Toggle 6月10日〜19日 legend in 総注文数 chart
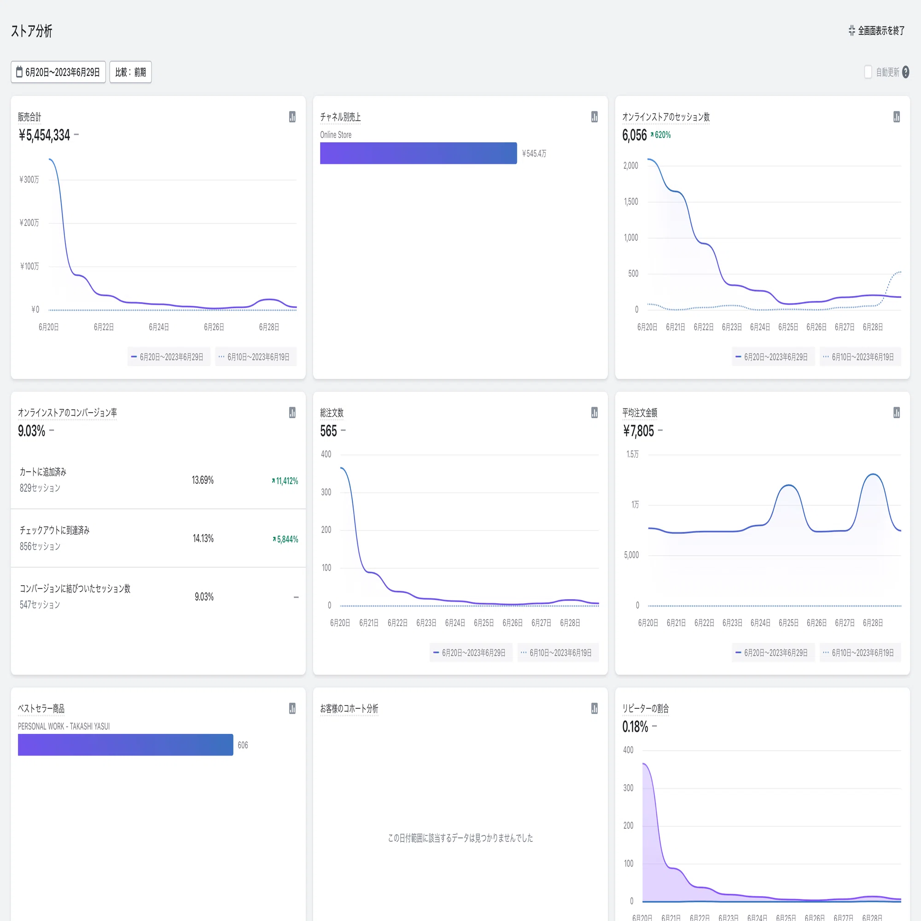 pos(558,653)
